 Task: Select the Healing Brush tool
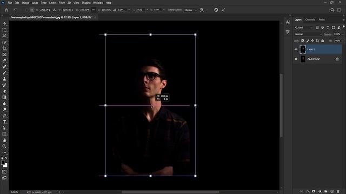(x=4, y=67)
